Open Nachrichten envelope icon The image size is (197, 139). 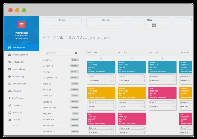point(10,69)
